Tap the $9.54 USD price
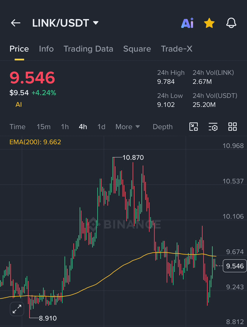The width and height of the screenshot is (247, 327). point(19,92)
